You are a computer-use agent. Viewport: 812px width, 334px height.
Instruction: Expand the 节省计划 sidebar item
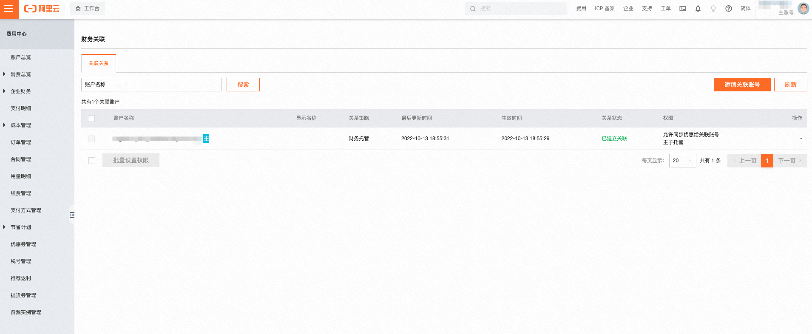click(x=21, y=227)
